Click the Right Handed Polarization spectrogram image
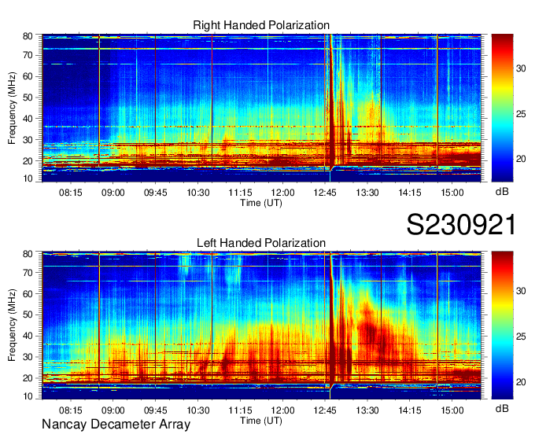535x434 pixels. click(x=261, y=108)
